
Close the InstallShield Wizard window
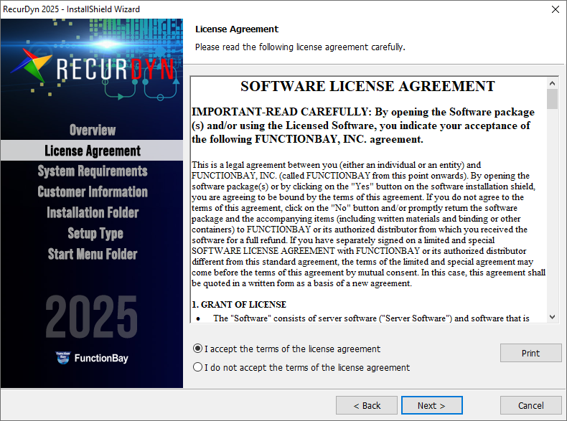pyautogui.click(x=556, y=9)
